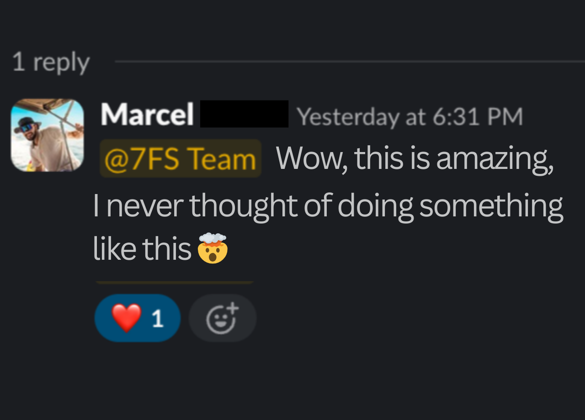
Task: Click the words "like this" in message
Action: point(142,249)
